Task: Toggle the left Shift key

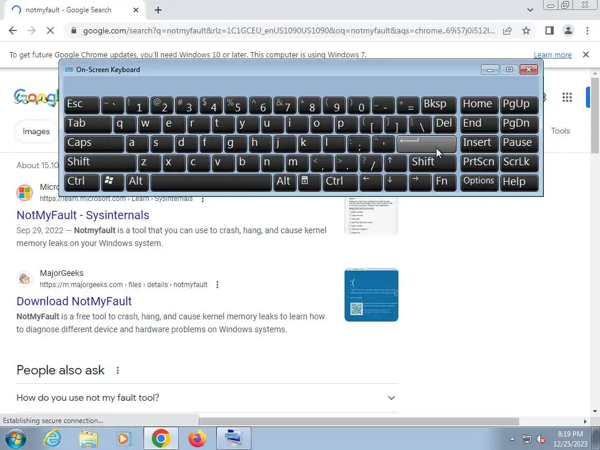Action: 100,163
